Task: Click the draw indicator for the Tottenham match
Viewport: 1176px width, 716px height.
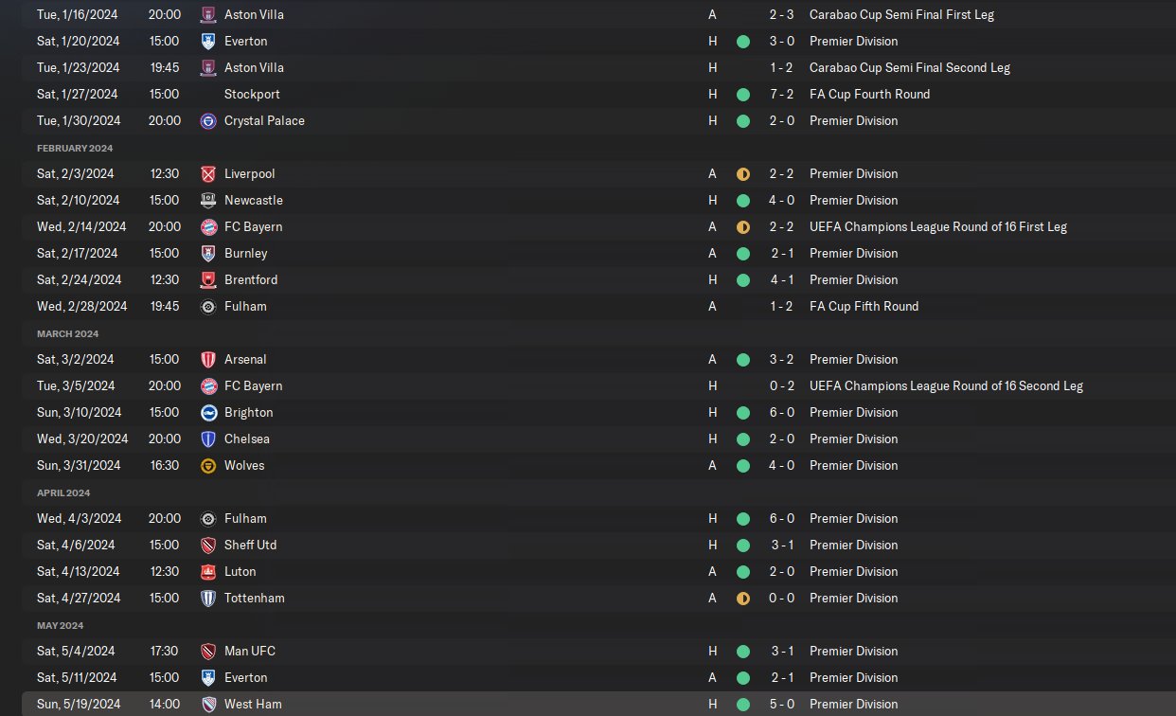Action: click(x=743, y=599)
